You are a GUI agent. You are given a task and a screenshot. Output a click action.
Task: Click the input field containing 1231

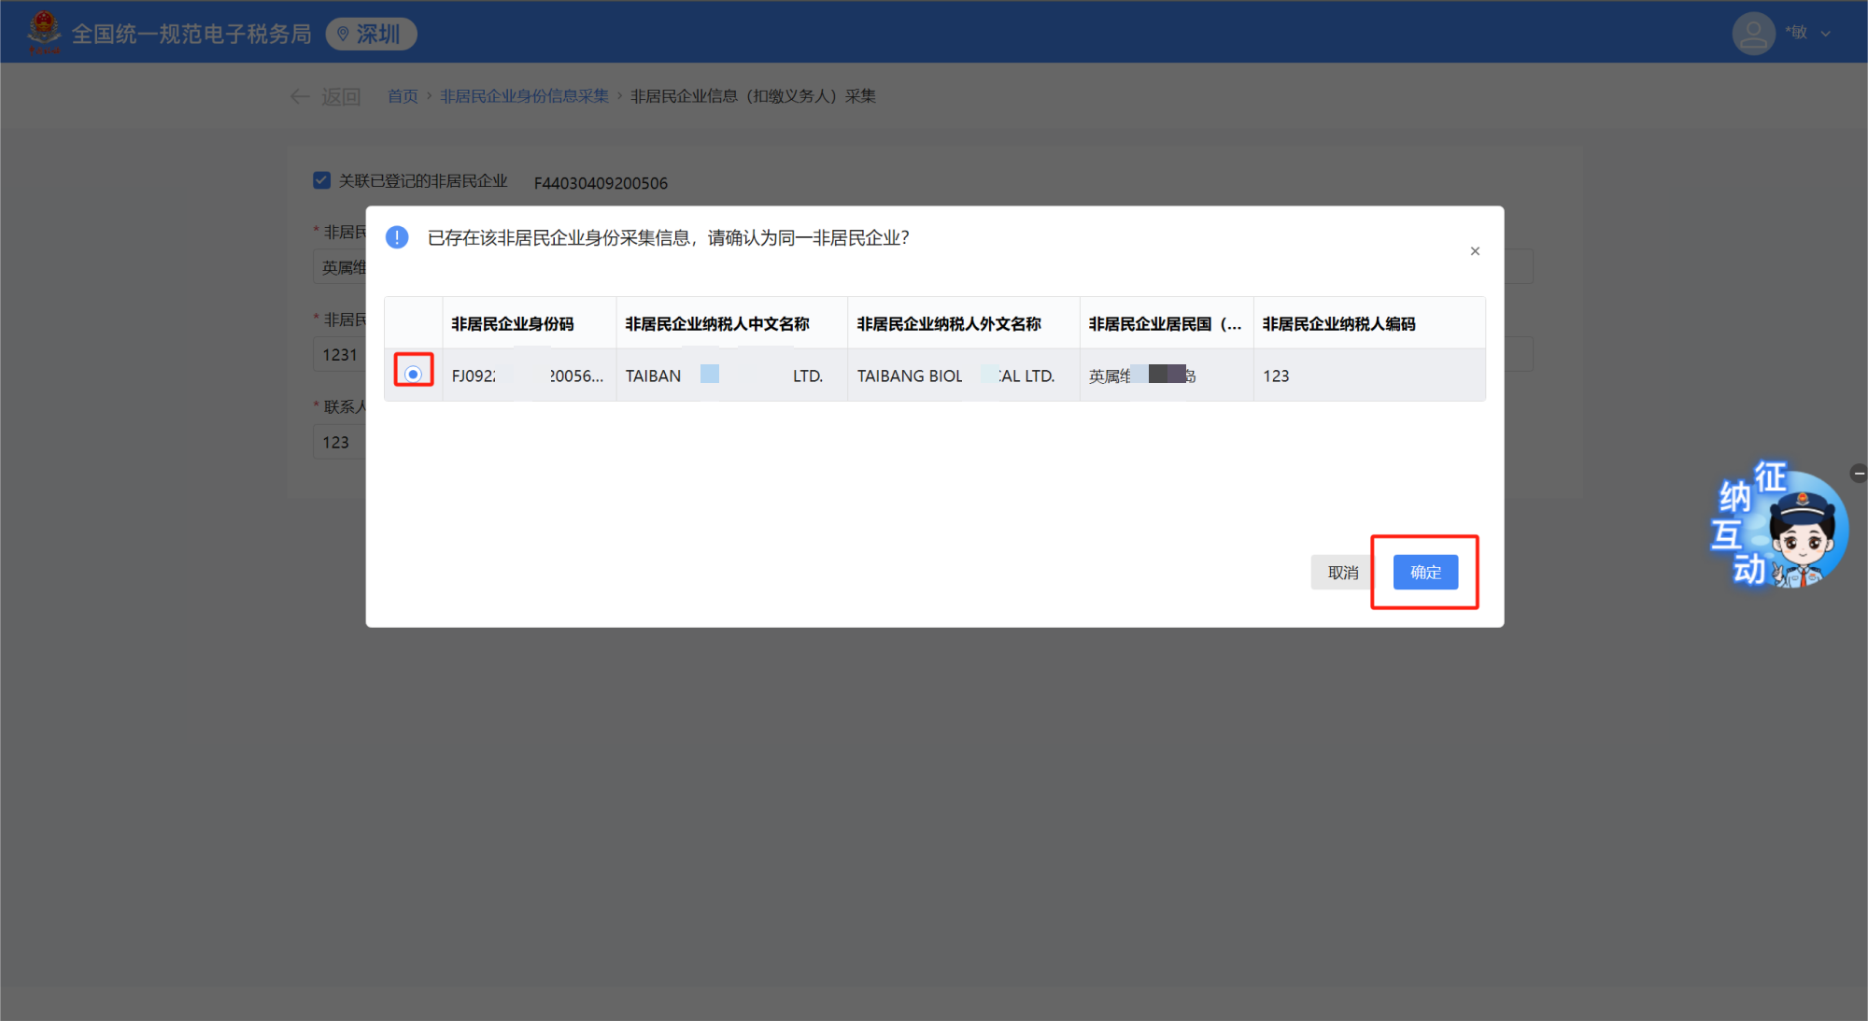340,355
